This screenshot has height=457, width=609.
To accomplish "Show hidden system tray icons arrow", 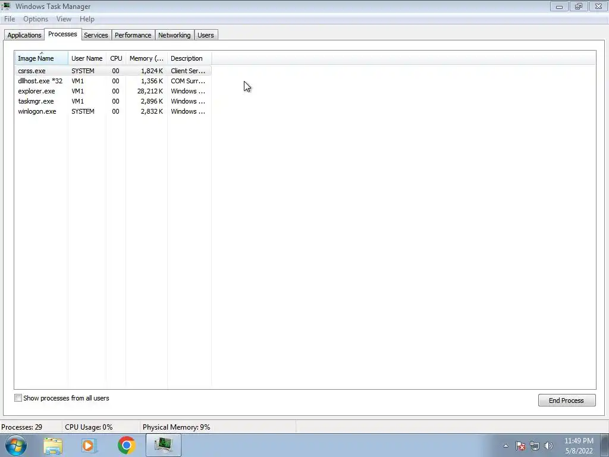I will point(506,446).
